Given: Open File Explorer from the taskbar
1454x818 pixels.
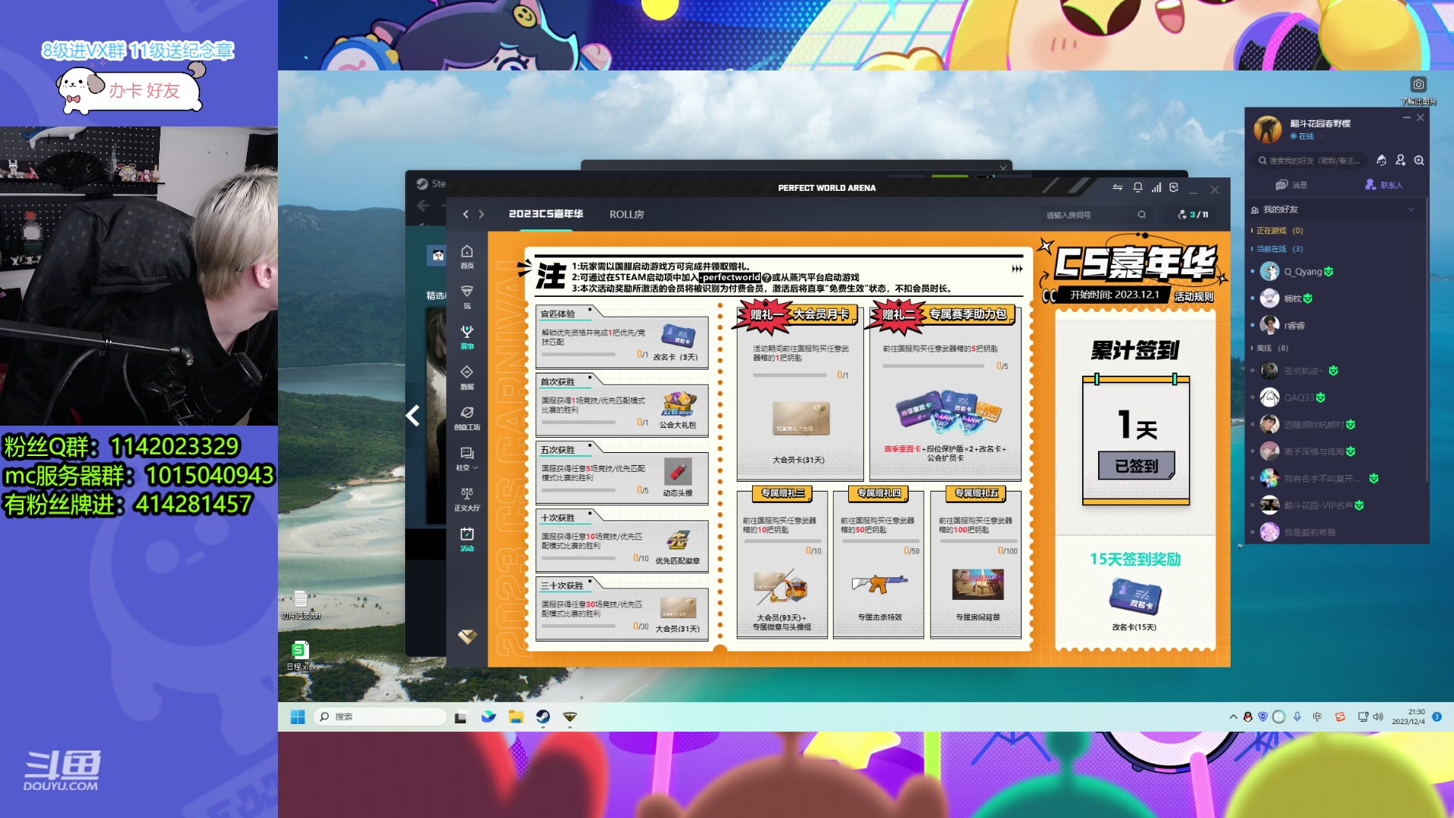Looking at the screenshot, I should [516, 717].
